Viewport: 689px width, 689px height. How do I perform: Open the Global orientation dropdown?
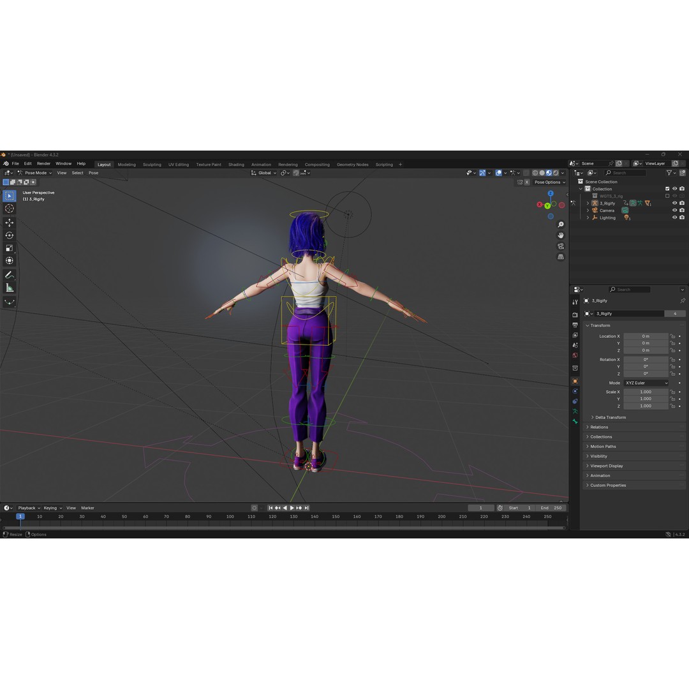click(263, 173)
